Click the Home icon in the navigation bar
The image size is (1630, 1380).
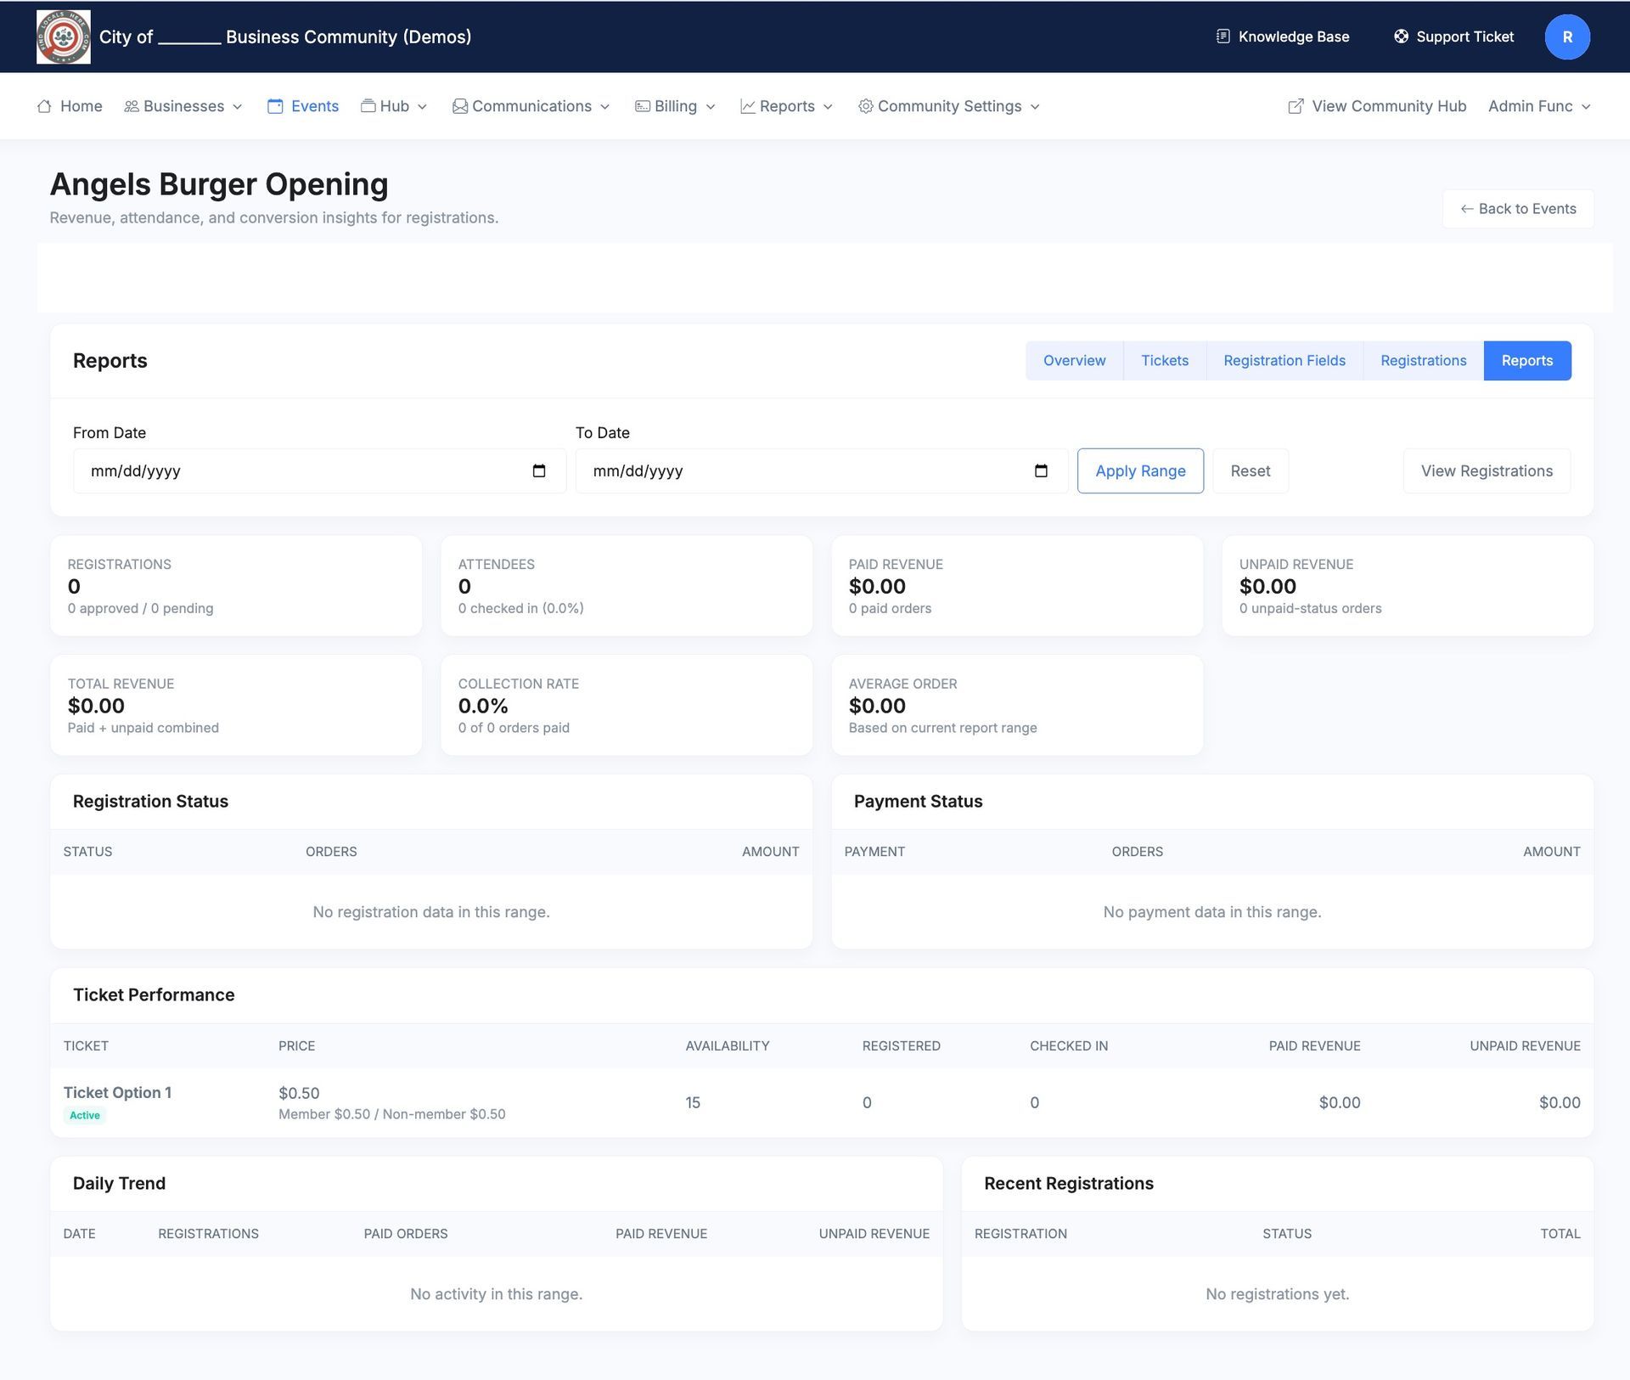click(45, 106)
